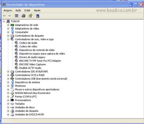Open the Ajuda menu
The image size is (144, 124).
[37, 10]
